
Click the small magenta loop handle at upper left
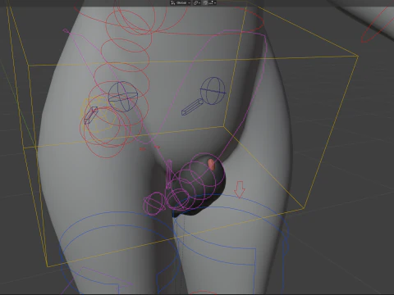point(65,30)
